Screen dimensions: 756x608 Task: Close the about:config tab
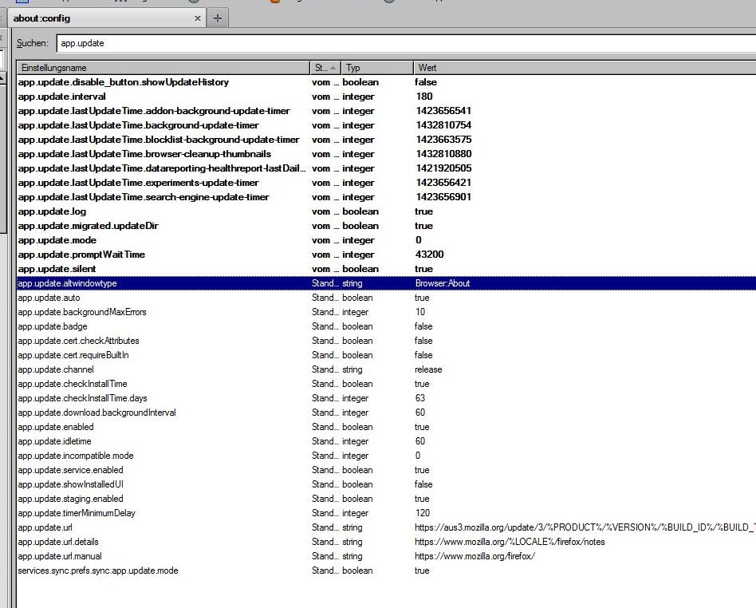[x=196, y=18]
